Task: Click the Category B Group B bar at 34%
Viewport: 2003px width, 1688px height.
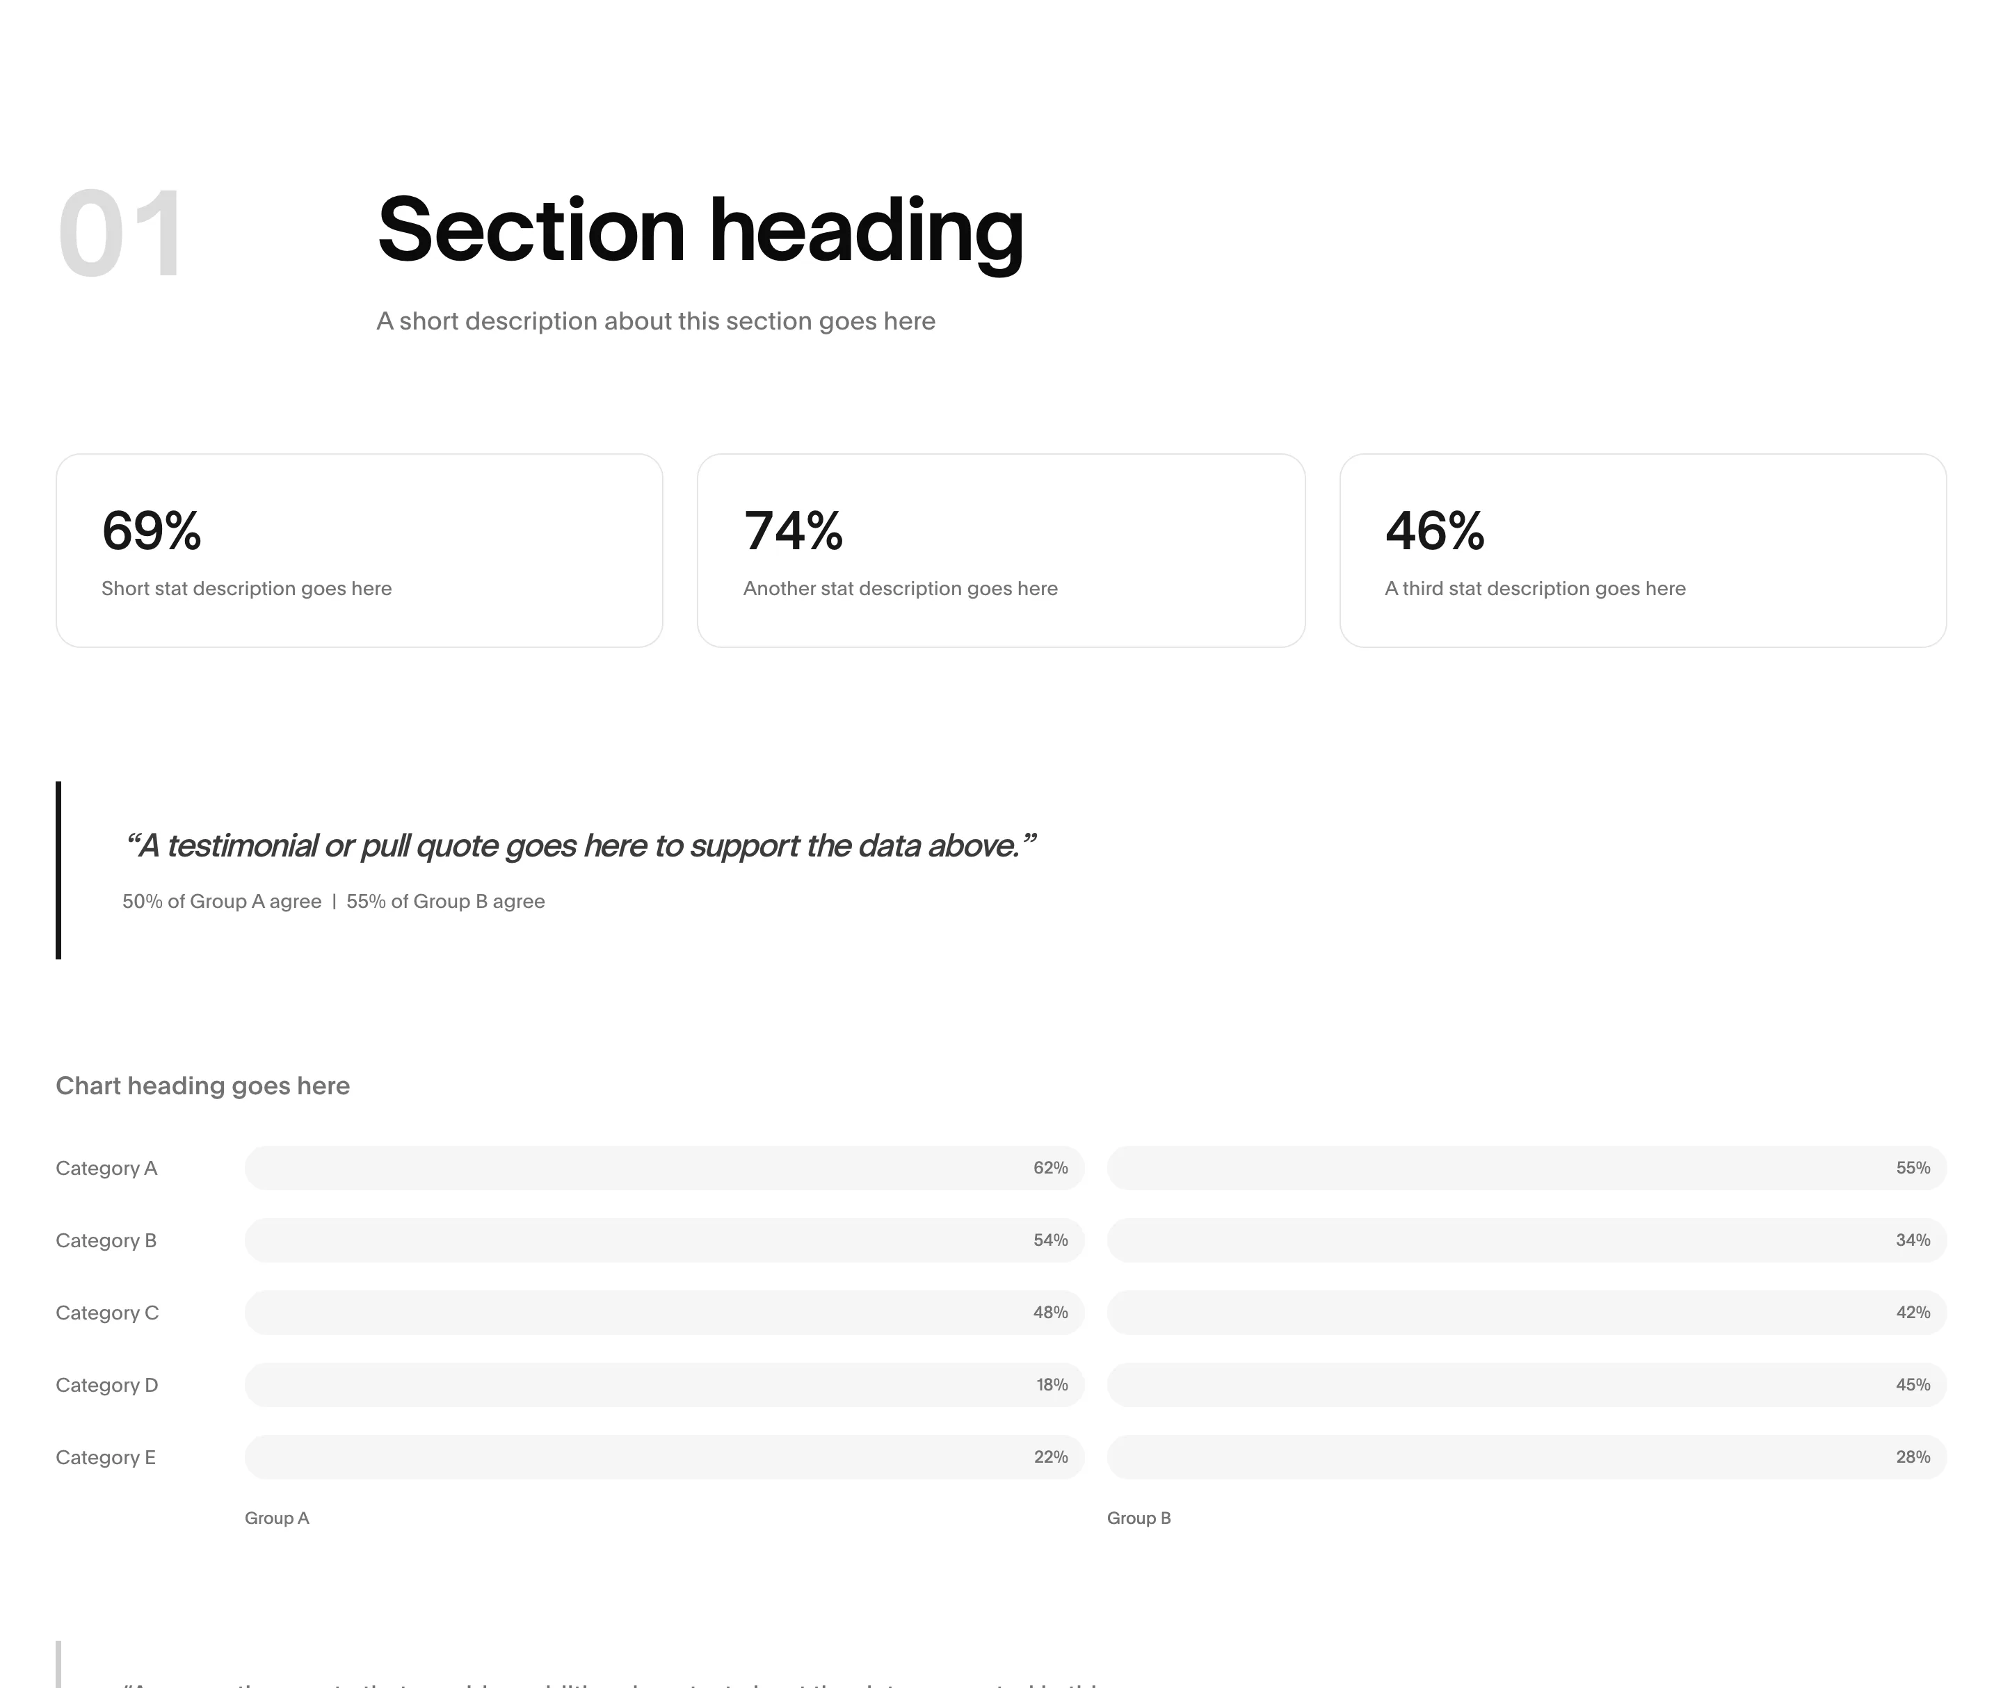Action: (1527, 1240)
